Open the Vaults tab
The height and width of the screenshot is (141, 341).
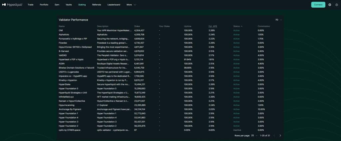[x=69, y=5]
